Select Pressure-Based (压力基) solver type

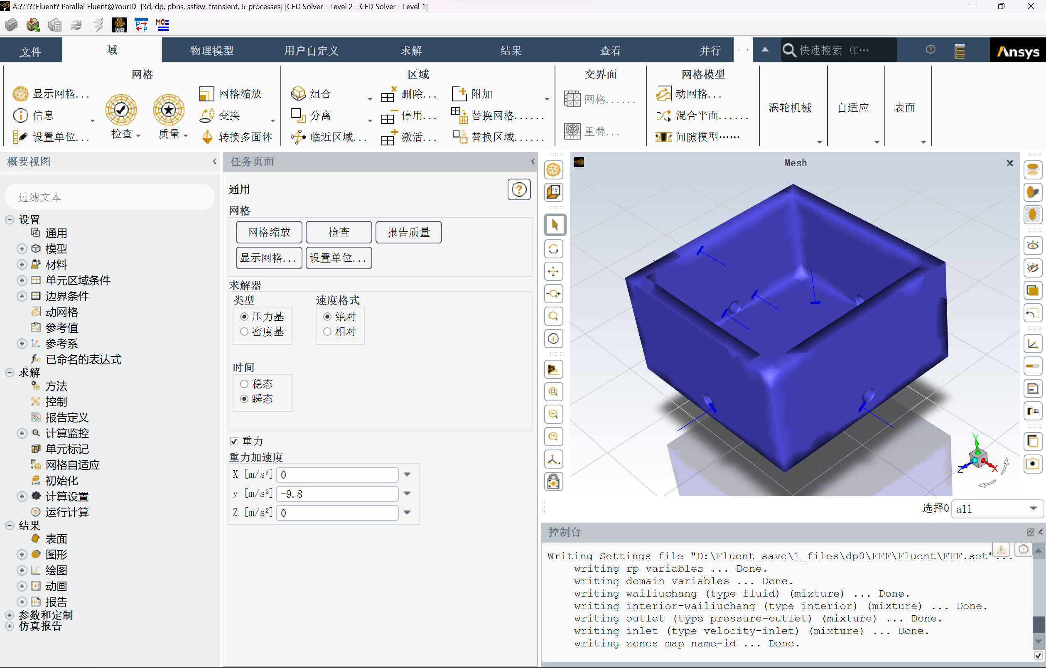244,317
